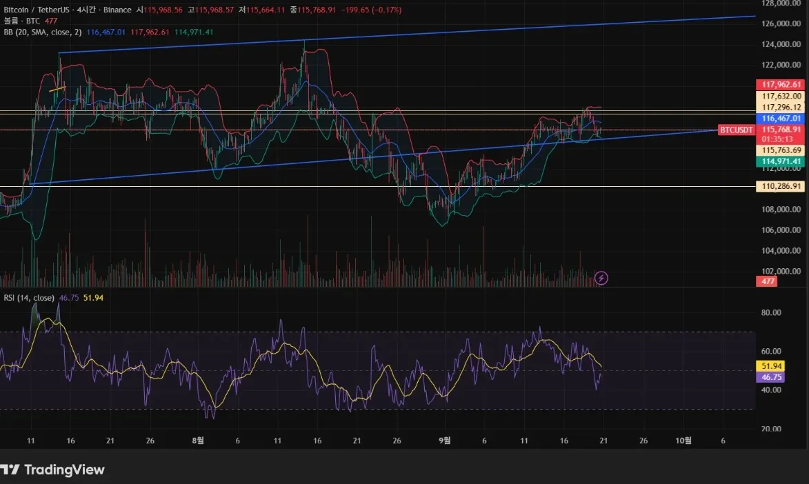Click the 110,286.91 horizontal line price label
809x484 pixels.
click(x=781, y=186)
